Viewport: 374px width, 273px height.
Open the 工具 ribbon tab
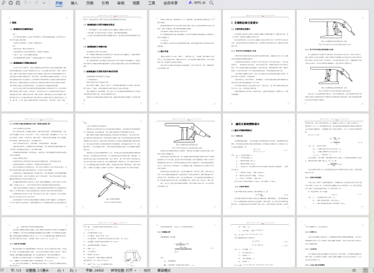(x=152, y=3)
